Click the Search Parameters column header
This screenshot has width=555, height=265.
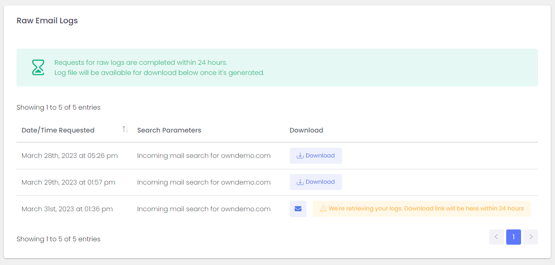[x=169, y=130]
